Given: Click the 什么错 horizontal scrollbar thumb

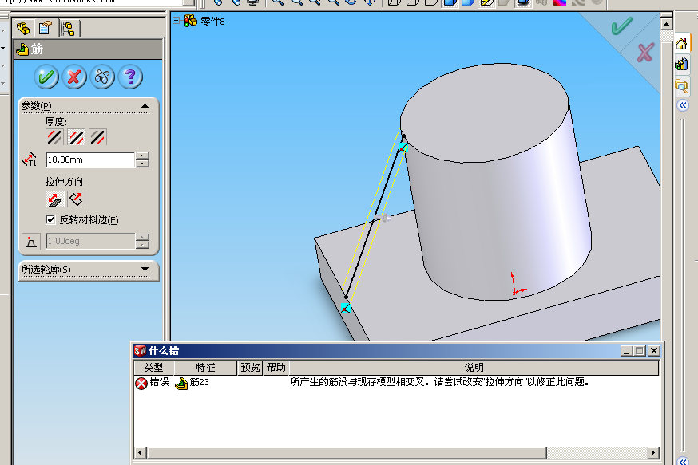Looking at the screenshot, I should coord(347,452).
